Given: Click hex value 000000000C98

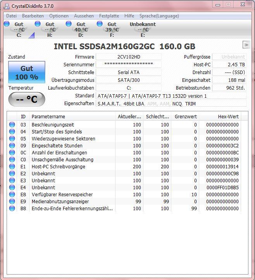Looking at the screenshot, I should (x=222, y=174).
